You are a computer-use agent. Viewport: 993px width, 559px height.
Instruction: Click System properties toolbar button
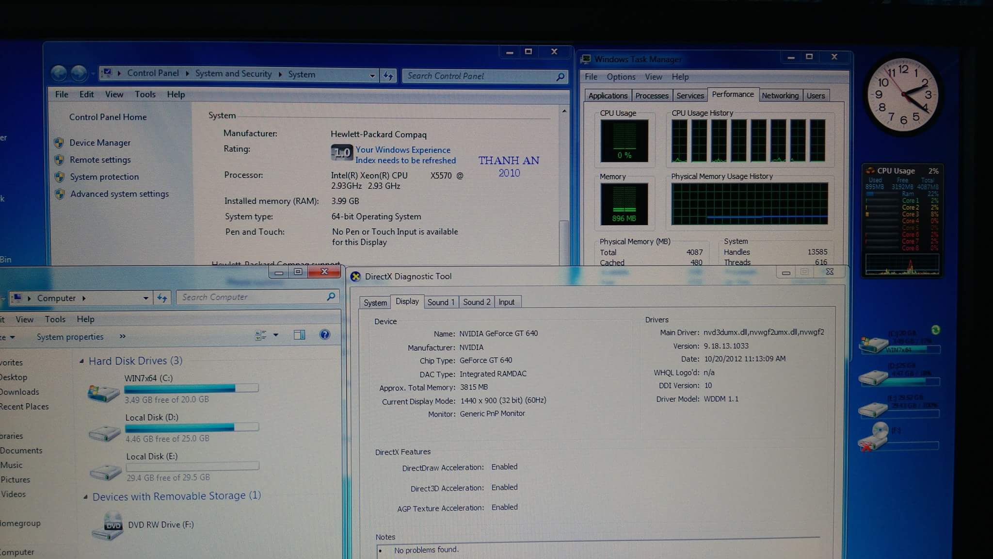tap(70, 337)
